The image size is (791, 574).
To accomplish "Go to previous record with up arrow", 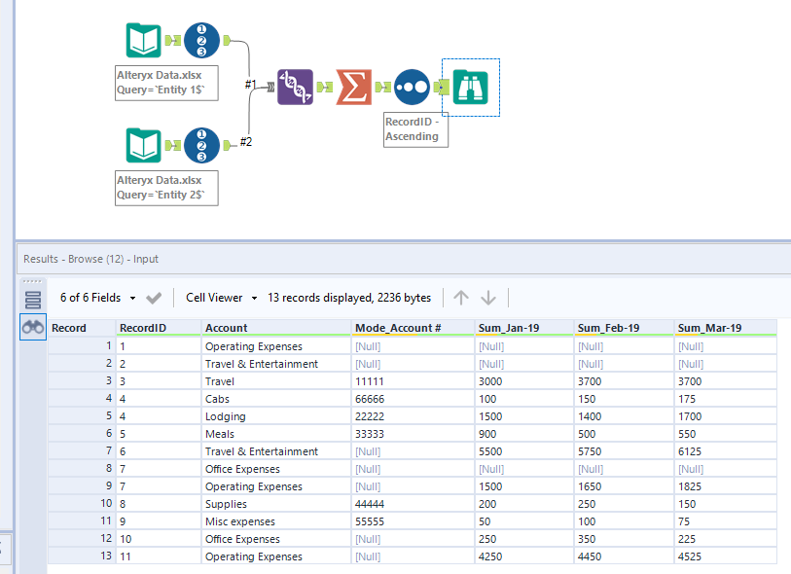I will point(461,298).
